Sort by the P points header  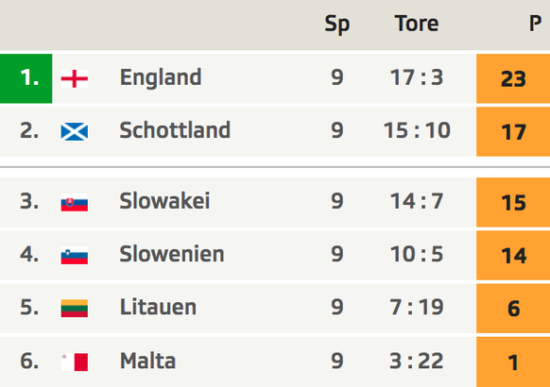point(535,24)
